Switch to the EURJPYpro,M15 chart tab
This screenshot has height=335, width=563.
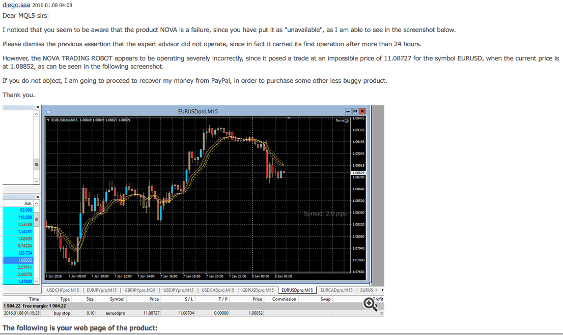tap(102, 290)
